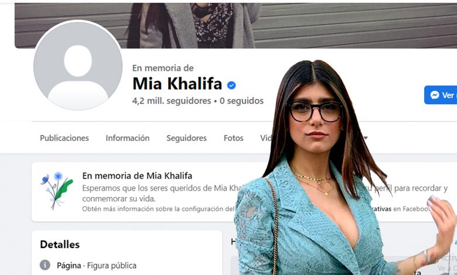Click the blue Ver button

(441, 95)
